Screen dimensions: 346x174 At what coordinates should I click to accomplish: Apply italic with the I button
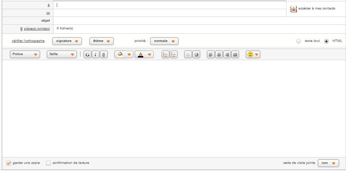pos(96,54)
